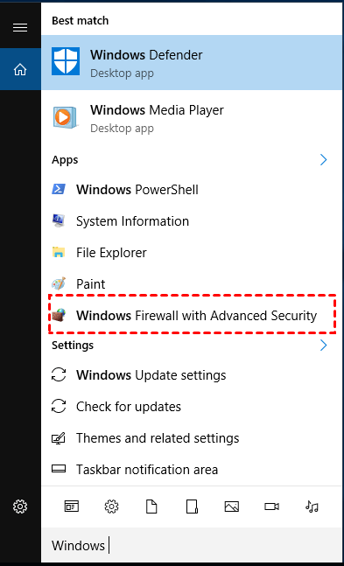
Task: Expand the Settings category arrow
Action: pos(323,346)
